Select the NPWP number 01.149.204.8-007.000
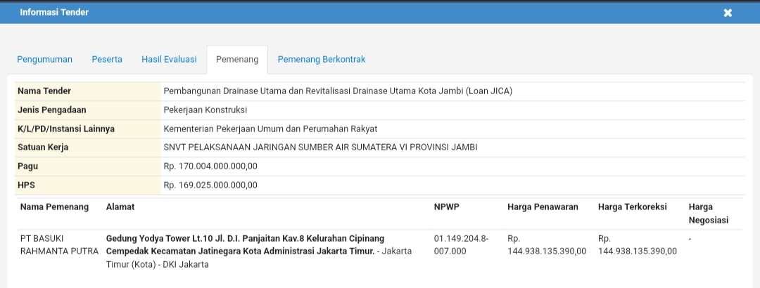 (x=462, y=245)
